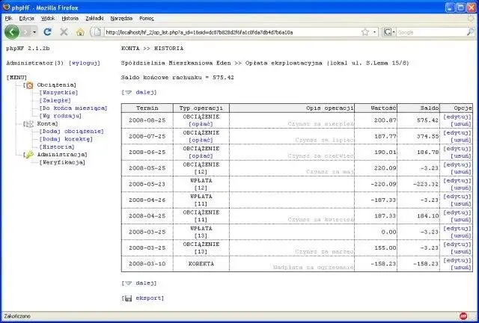
Task: Click the Obciążenia clock icon in menu
Action: point(30,85)
